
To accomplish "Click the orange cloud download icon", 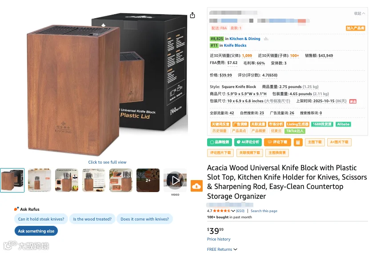I will pyautogui.click(x=196, y=186).
